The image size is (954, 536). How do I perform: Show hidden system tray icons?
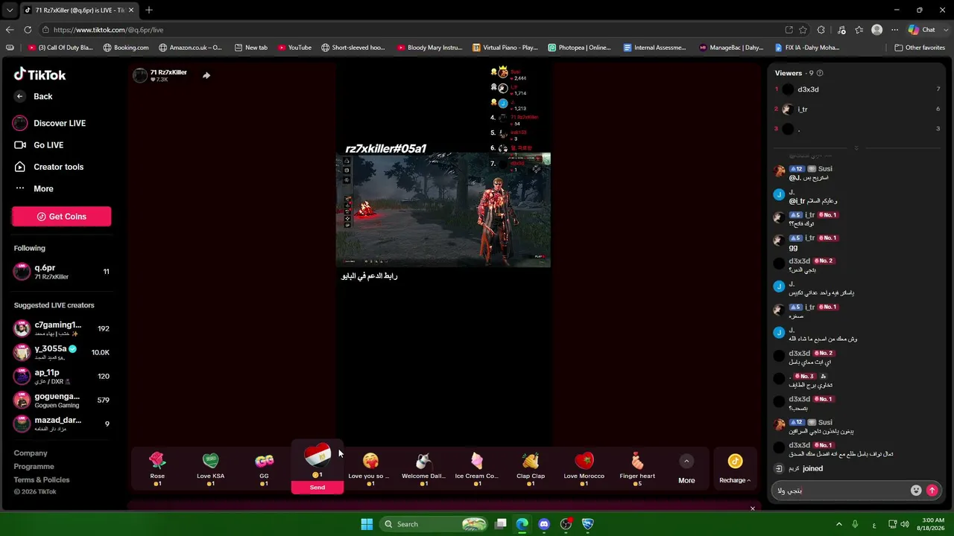838,524
